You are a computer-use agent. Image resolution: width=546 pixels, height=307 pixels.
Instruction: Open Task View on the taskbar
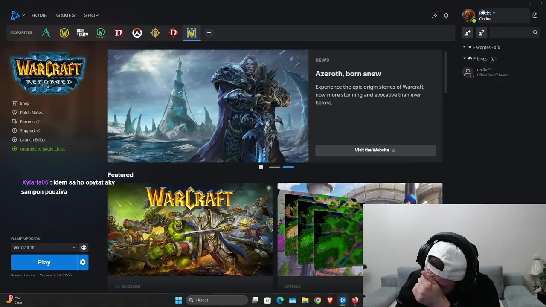[x=255, y=300]
